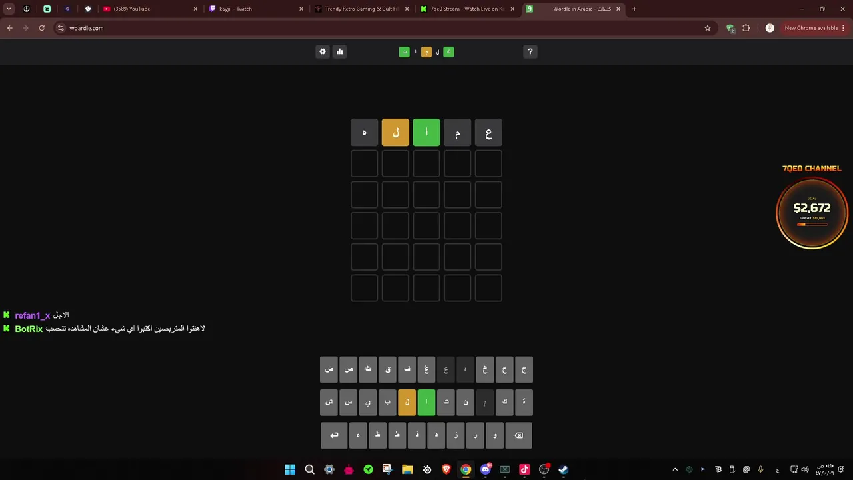The image size is (853, 480).
Task: Open the help question mark button
Action: [x=530, y=51]
